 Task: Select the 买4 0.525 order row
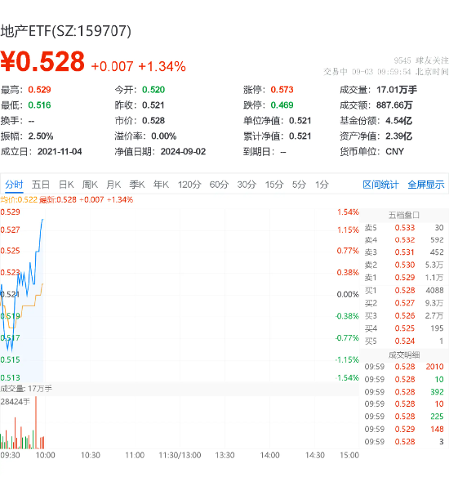[x=404, y=328]
